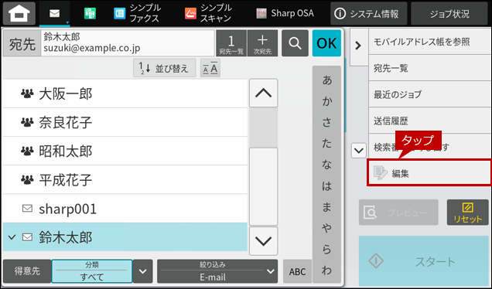
Task: Open 最近のジョブ
Action: pyautogui.click(x=430, y=94)
